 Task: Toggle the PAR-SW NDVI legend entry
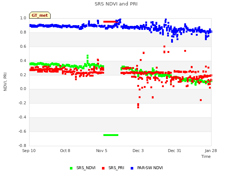point(147,168)
